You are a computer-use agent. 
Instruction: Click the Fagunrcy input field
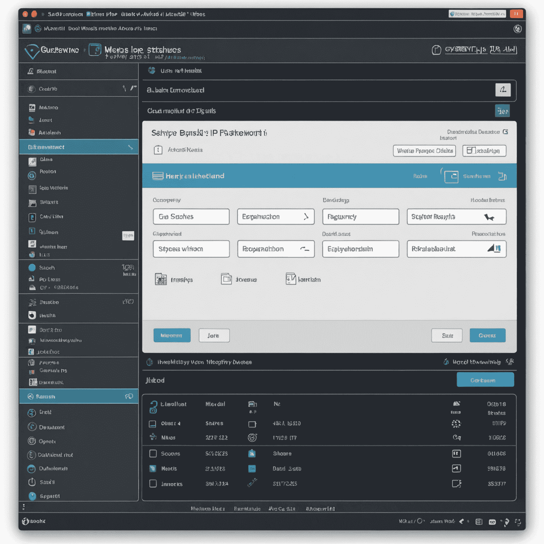point(361,217)
